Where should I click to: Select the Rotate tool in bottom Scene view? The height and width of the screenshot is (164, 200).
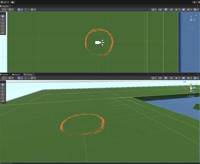pos(3,91)
